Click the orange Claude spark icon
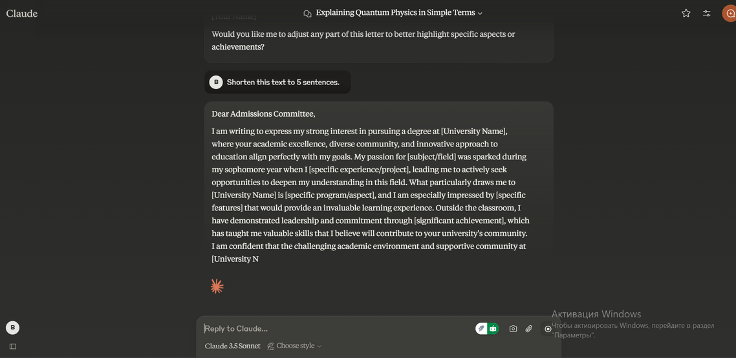This screenshot has height=358, width=736. click(x=217, y=286)
